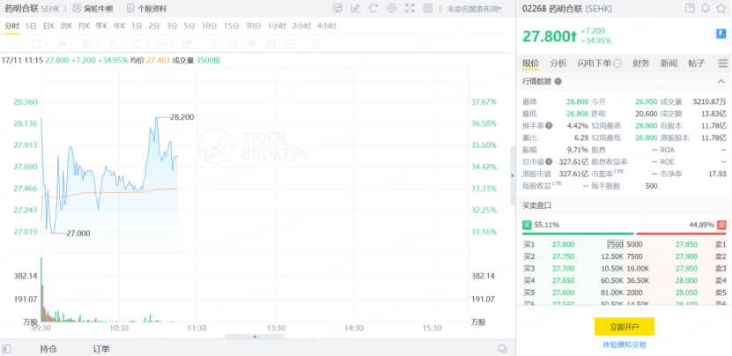732x356 pixels.
Task: Switch to the 15分 timeframe tab
Action: [x=231, y=26]
